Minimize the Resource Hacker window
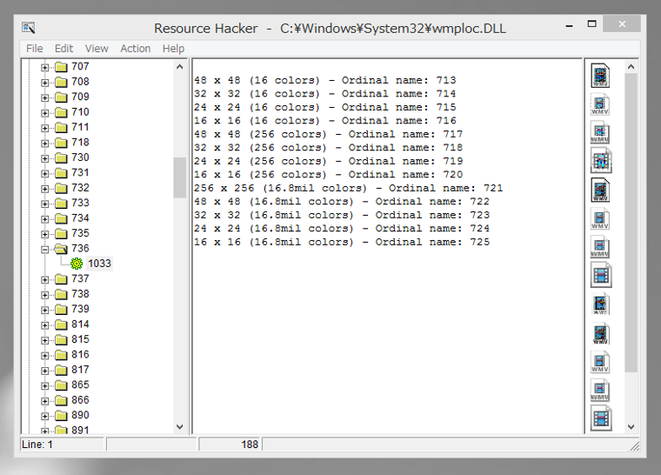This screenshot has height=475, width=661. (x=569, y=25)
